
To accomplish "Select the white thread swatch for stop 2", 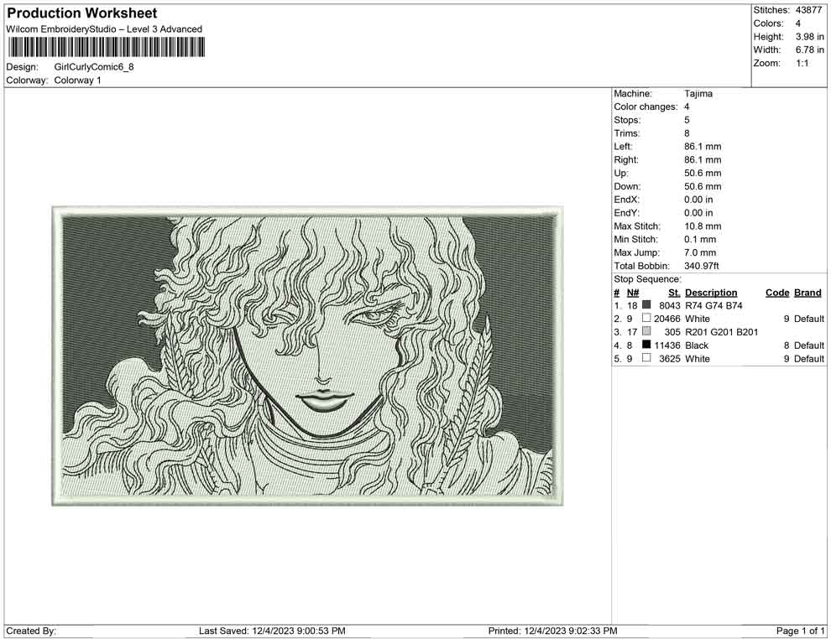I will point(646,319).
